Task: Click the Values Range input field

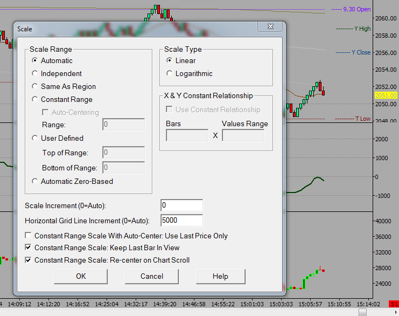Action: click(243, 135)
